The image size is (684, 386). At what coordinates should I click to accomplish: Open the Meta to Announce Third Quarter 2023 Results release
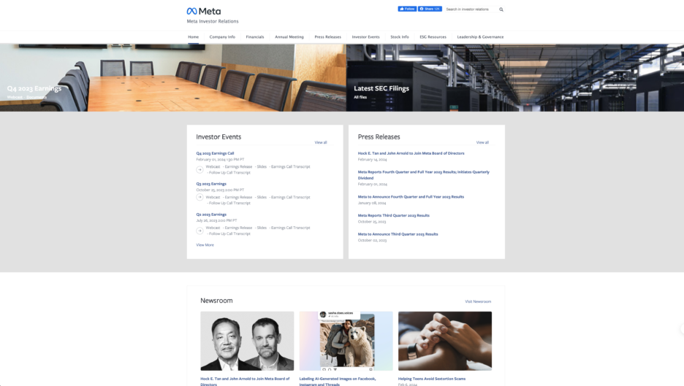[x=398, y=234]
